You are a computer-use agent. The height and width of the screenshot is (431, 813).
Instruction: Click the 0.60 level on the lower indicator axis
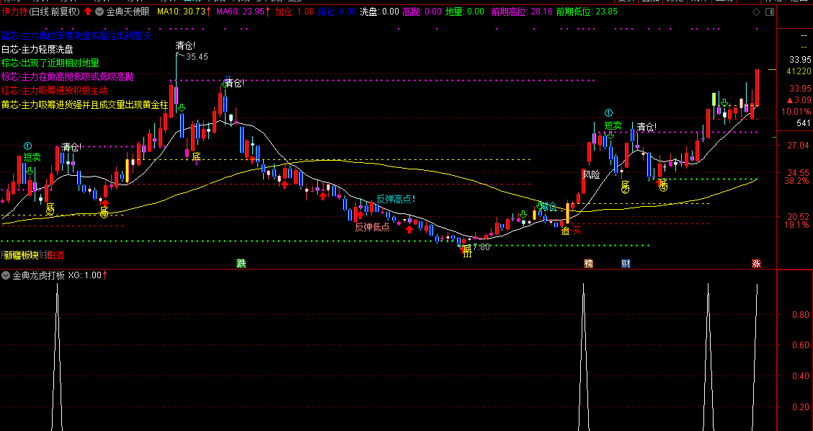[801, 345]
